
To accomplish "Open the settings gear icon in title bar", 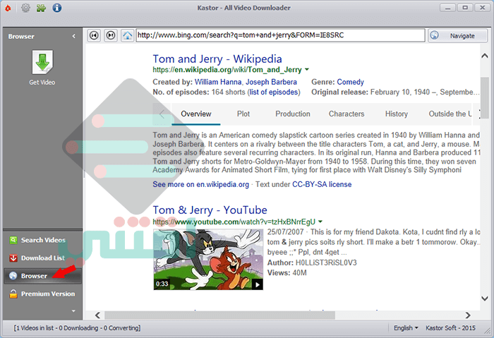I will click(x=25, y=8).
